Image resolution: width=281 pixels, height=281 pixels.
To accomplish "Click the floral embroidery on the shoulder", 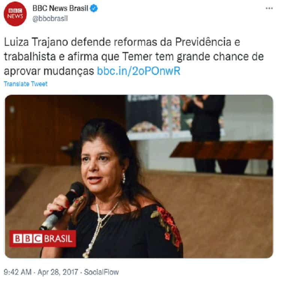I will 167,226.
